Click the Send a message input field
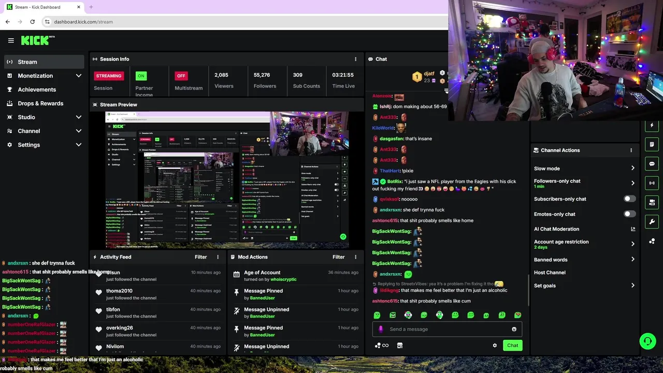The image size is (663, 373). click(447, 329)
